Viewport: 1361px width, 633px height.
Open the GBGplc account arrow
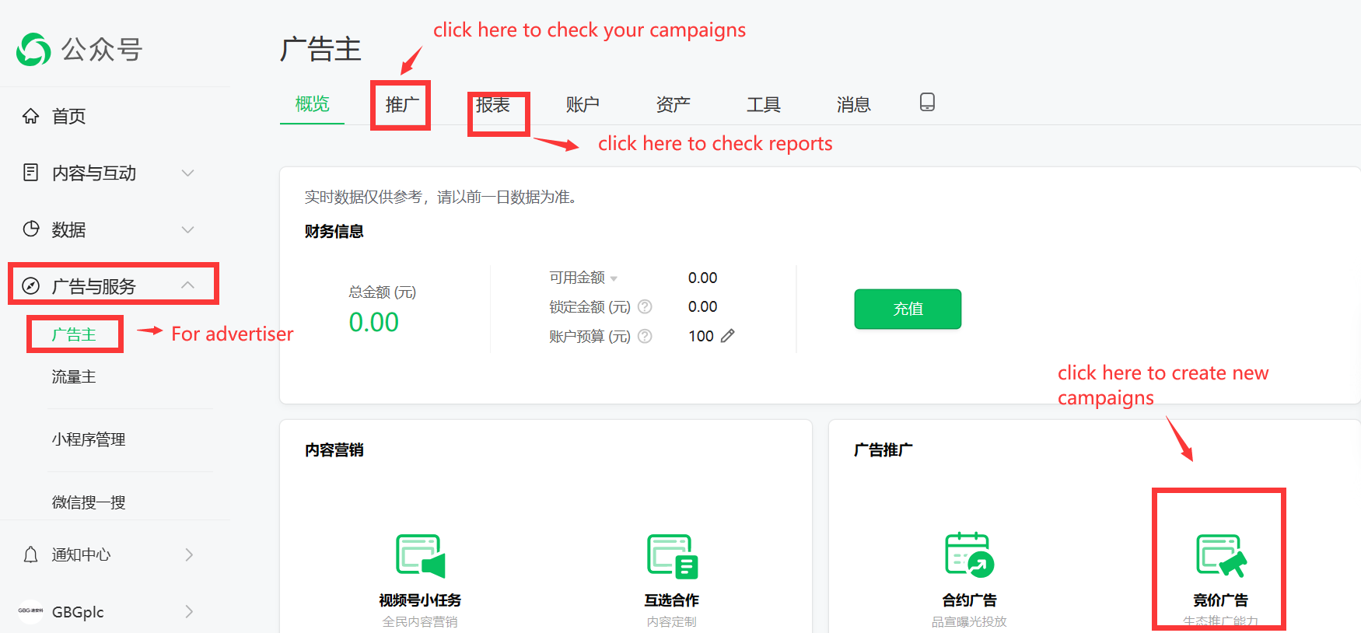pos(189,611)
